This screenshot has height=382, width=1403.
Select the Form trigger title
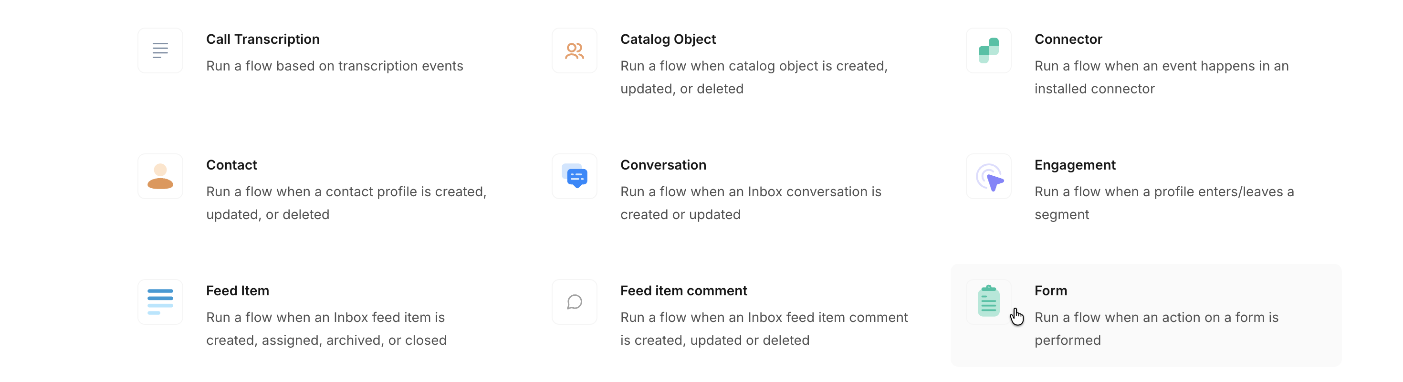(1051, 291)
